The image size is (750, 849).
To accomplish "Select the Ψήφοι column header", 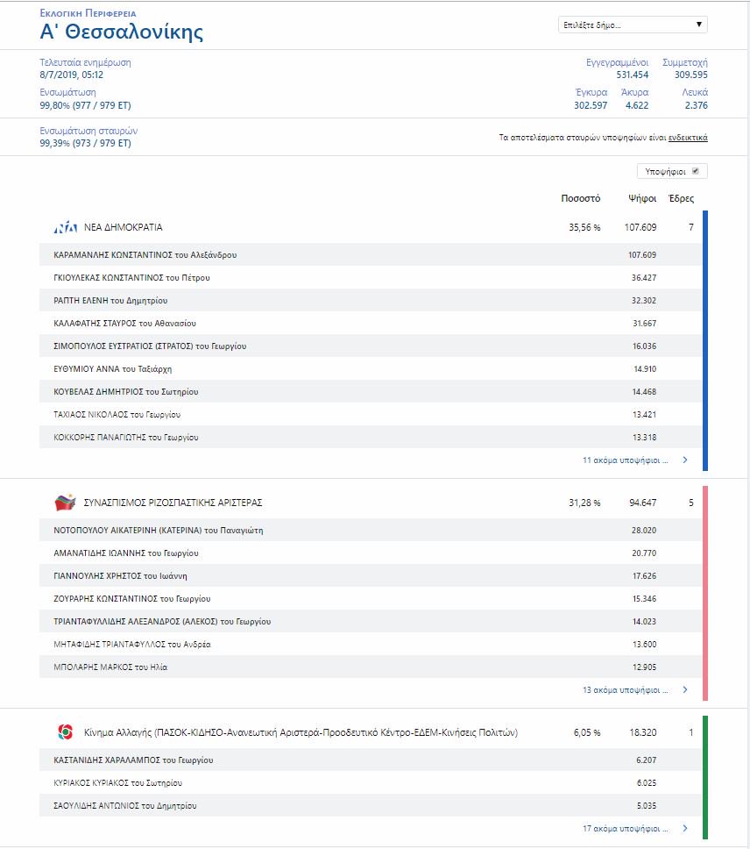I will point(642,198).
